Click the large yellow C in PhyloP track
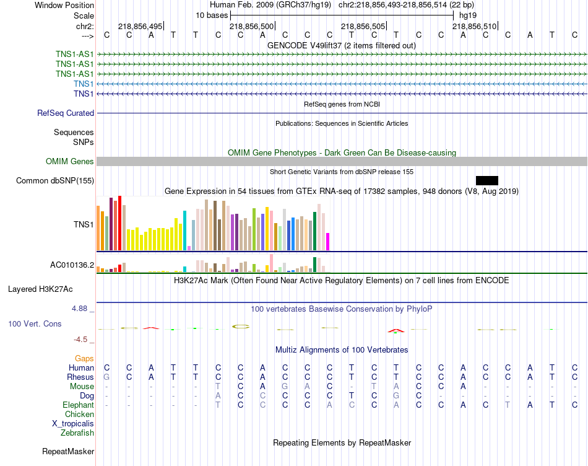 coord(241,327)
